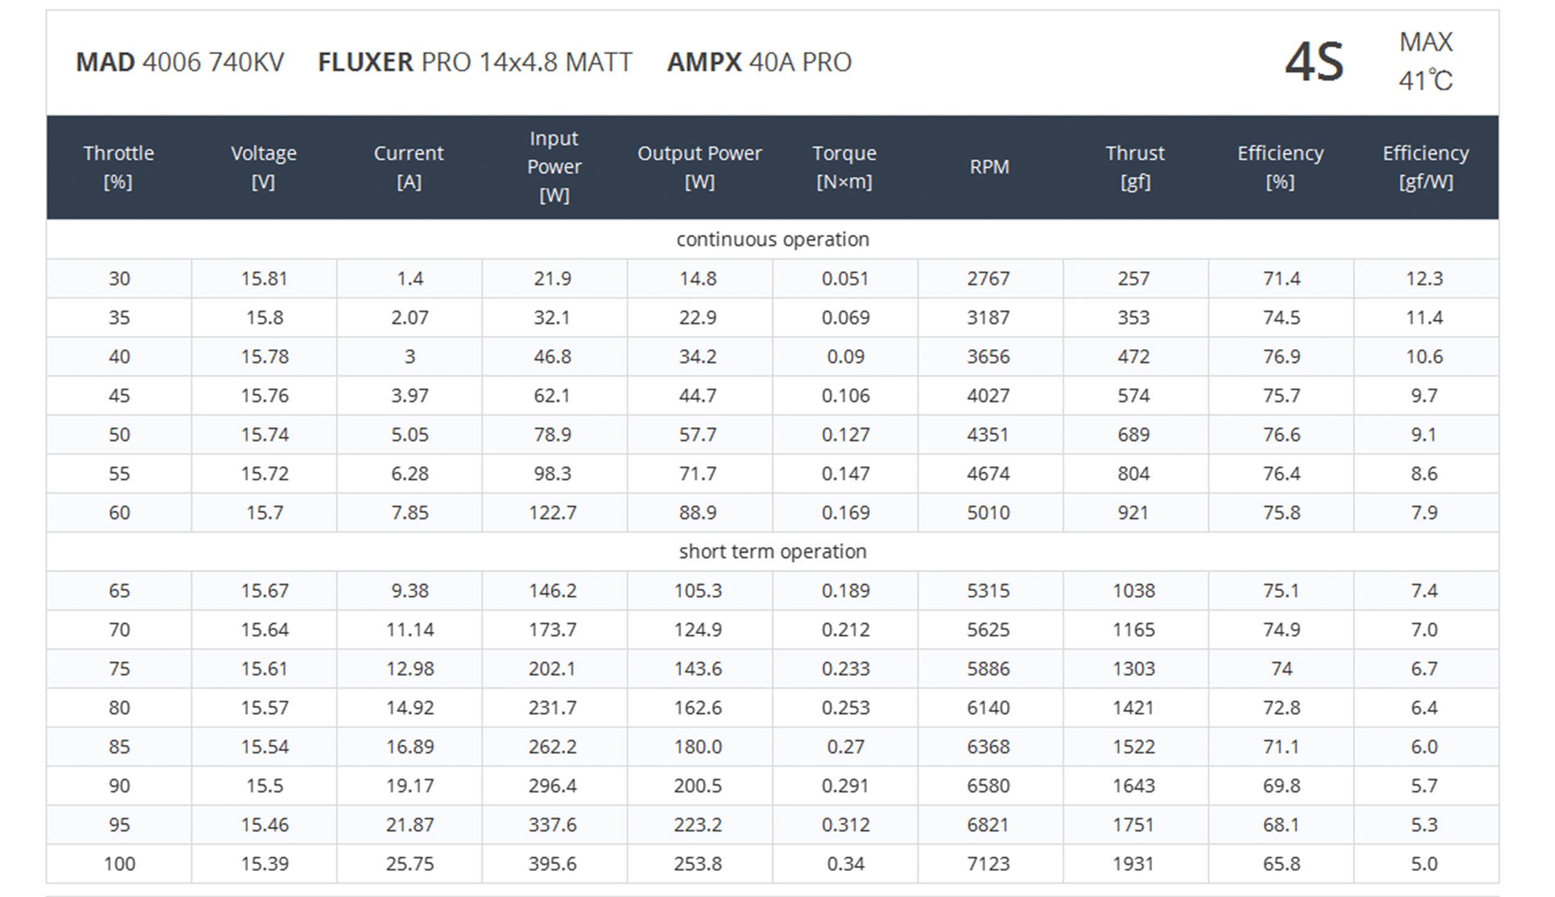Click the MAD 4006 740KV title text
The width and height of the screenshot is (1555, 897).
(180, 62)
